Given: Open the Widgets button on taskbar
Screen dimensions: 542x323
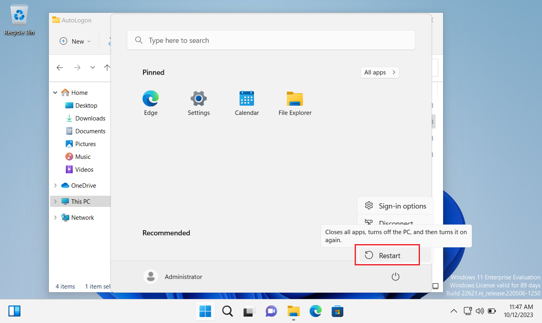Looking at the screenshot, I should pyautogui.click(x=14, y=311).
